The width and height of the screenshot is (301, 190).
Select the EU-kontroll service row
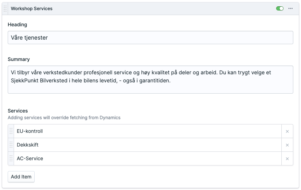[x=147, y=131]
